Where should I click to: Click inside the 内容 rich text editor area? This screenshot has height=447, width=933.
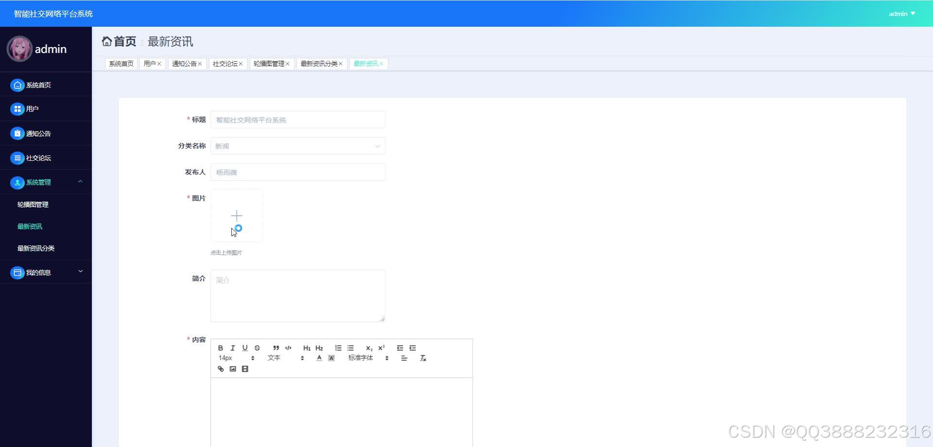click(342, 413)
